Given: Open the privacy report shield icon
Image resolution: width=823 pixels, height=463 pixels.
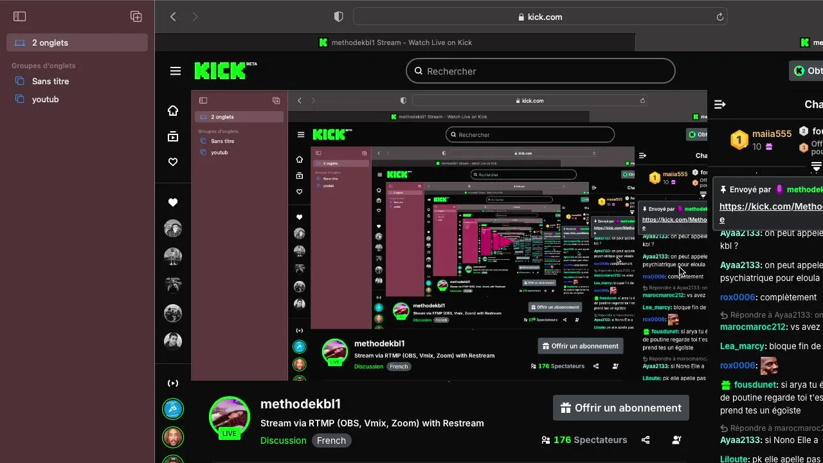Looking at the screenshot, I should (339, 17).
